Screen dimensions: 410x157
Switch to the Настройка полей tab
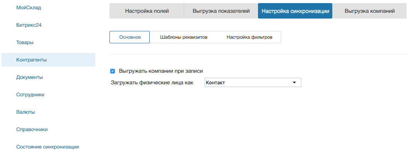(147, 11)
